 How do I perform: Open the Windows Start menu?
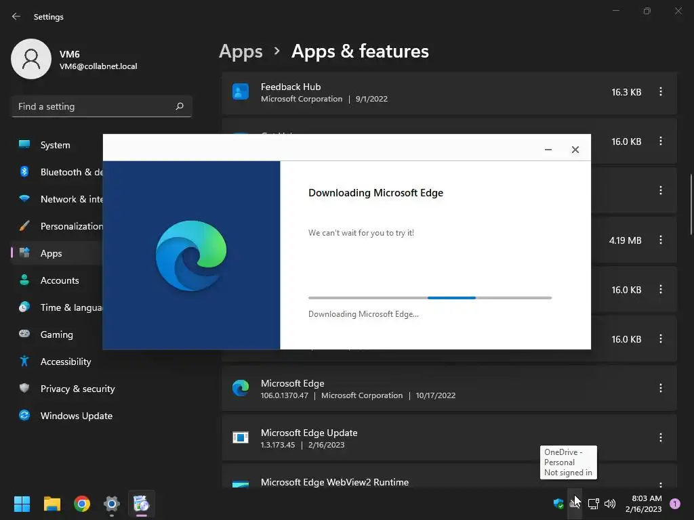22,504
